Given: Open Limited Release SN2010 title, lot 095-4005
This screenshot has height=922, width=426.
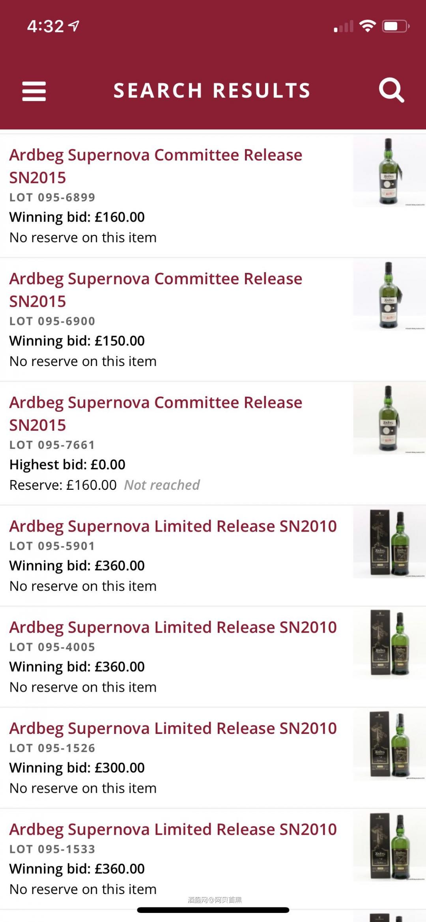Looking at the screenshot, I should [173, 627].
